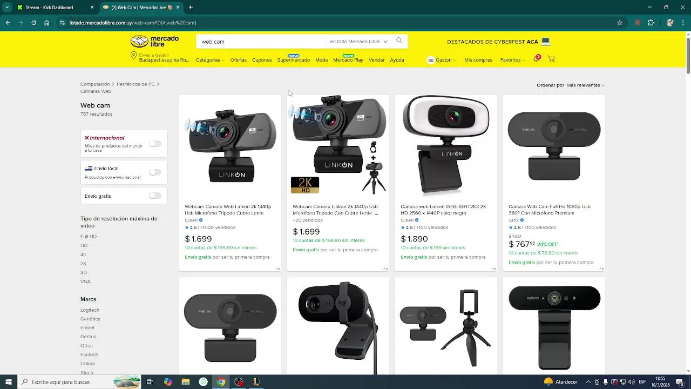Open the Linkon WEBLIGHT2K3 ring light webcam image
The height and width of the screenshot is (389, 691).
click(x=446, y=146)
